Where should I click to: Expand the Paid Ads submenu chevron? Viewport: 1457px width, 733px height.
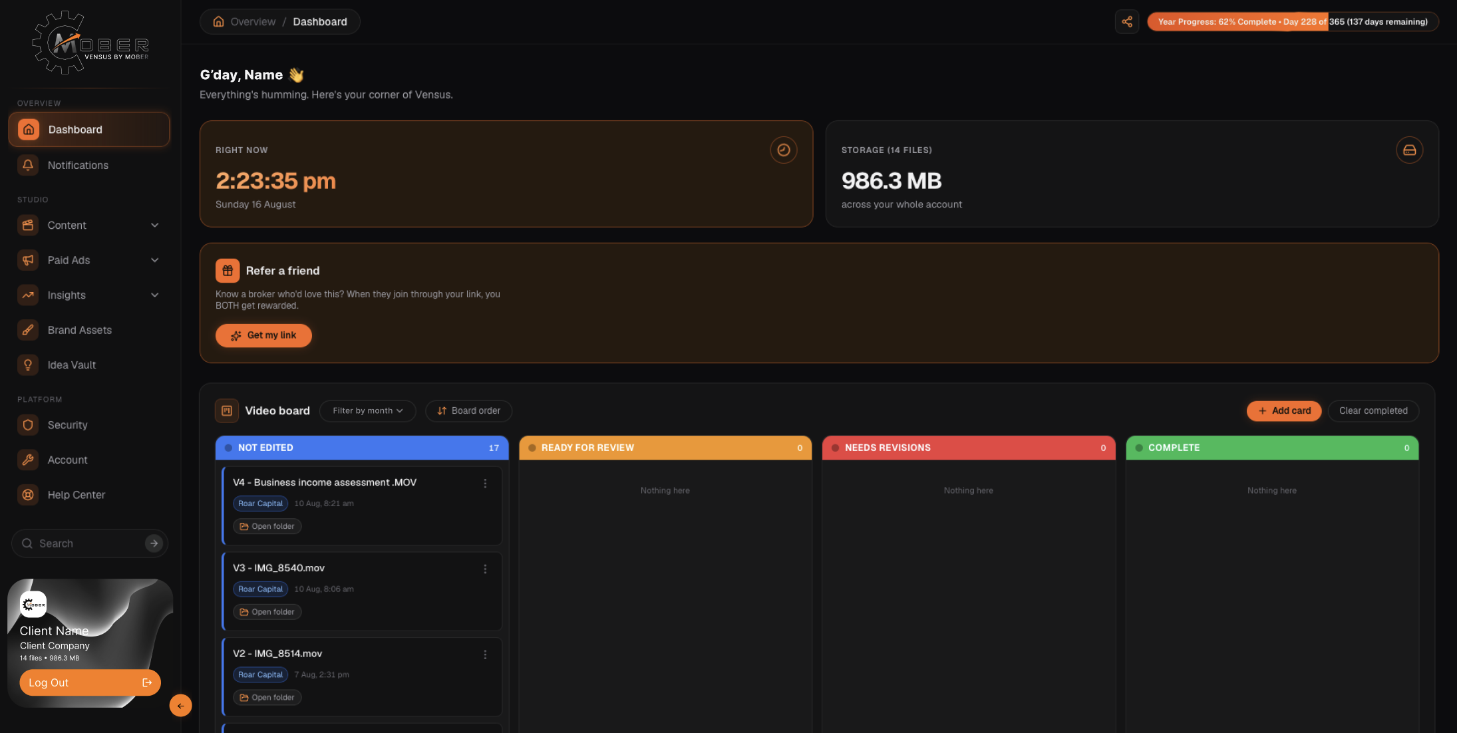coord(154,260)
